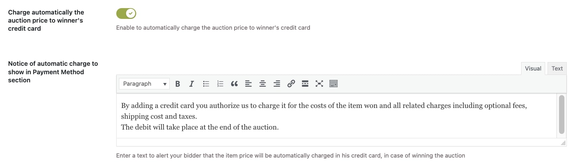Place cursor after 'end of the auction.'
The image size is (582, 168).
[x=280, y=127]
